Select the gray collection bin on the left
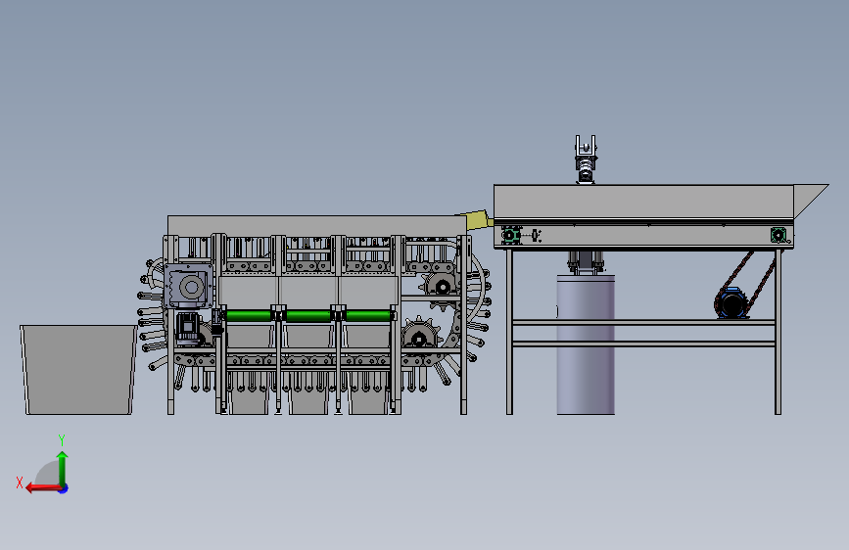The width and height of the screenshot is (849, 550). (x=78, y=370)
